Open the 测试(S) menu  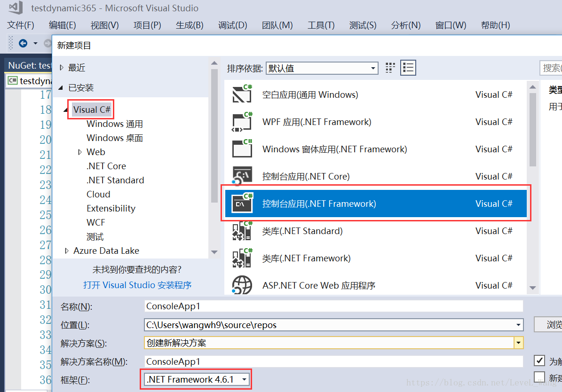click(363, 25)
